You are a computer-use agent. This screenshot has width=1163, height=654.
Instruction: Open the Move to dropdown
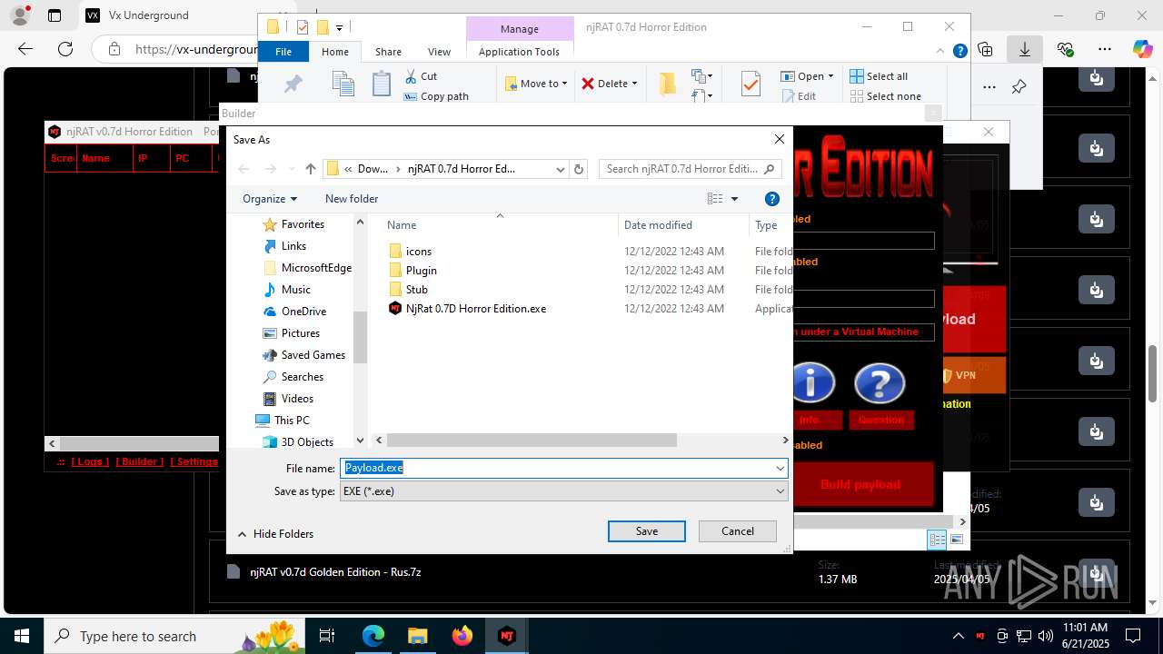coord(537,84)
